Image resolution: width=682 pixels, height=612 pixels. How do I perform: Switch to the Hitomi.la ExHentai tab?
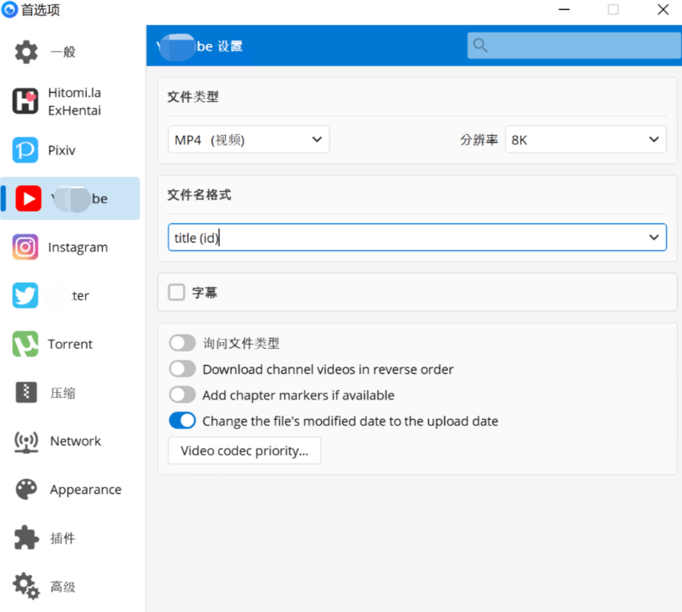70,101
